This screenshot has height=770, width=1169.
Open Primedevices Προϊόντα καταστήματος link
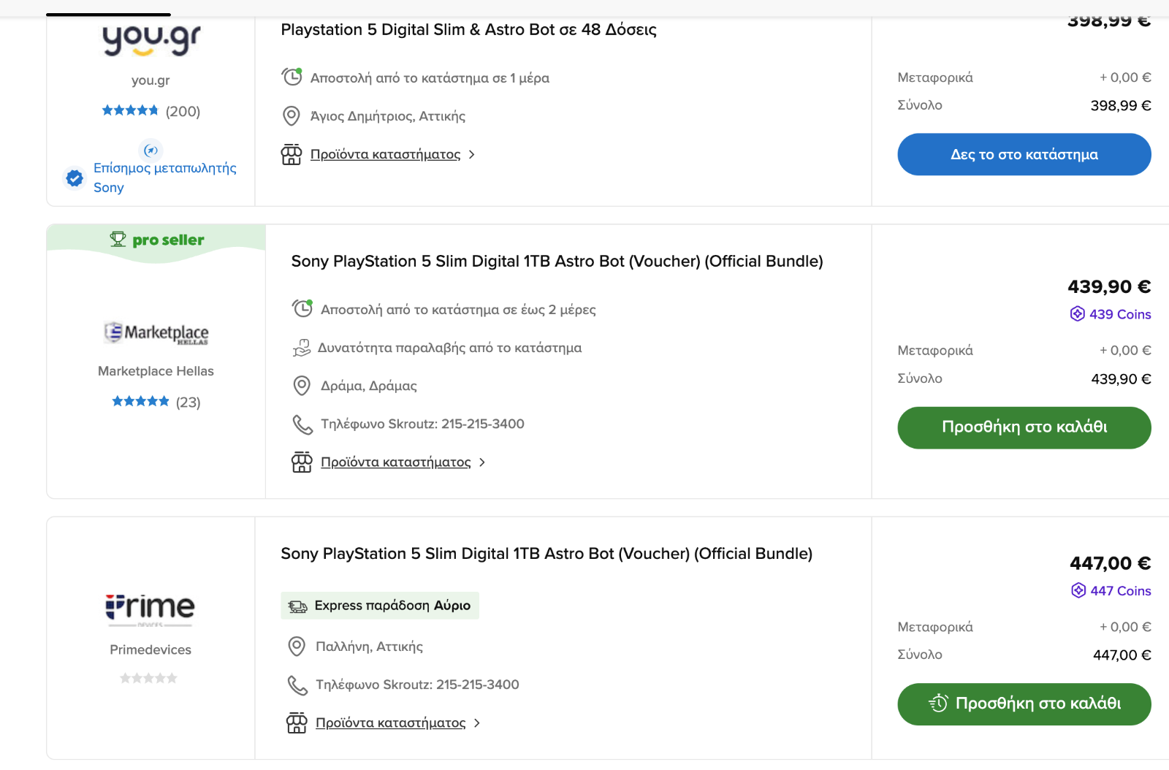[390, 723]
